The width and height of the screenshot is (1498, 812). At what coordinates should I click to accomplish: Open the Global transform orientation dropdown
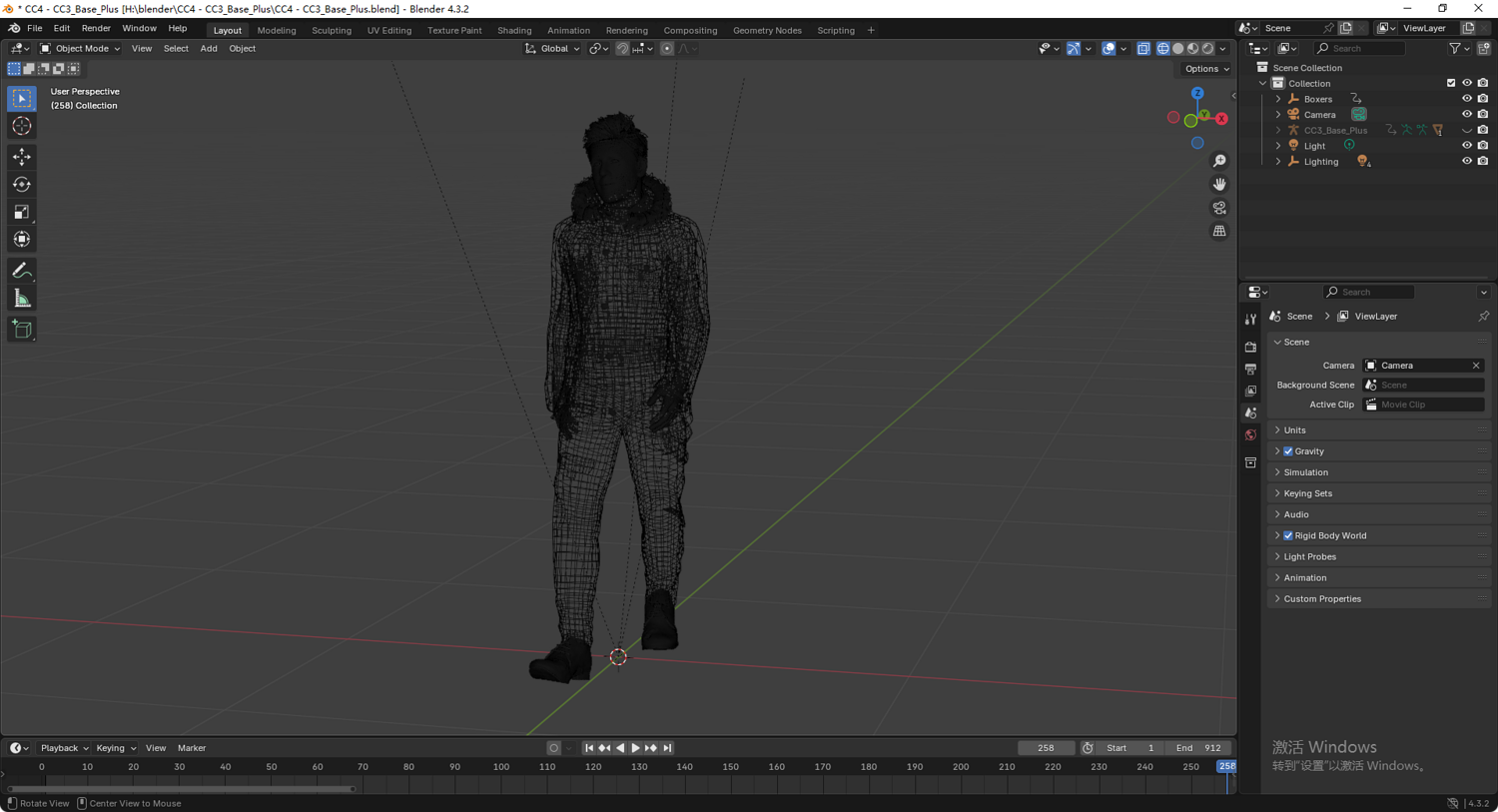553,49
